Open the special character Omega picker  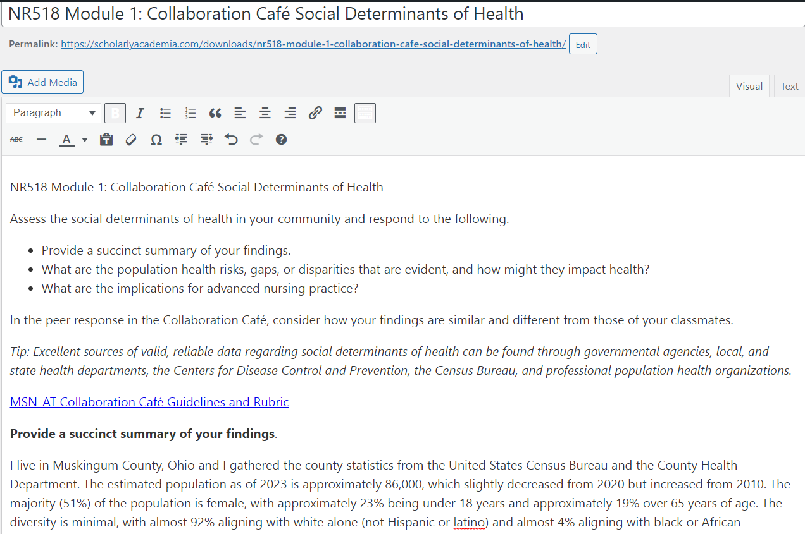156,140
